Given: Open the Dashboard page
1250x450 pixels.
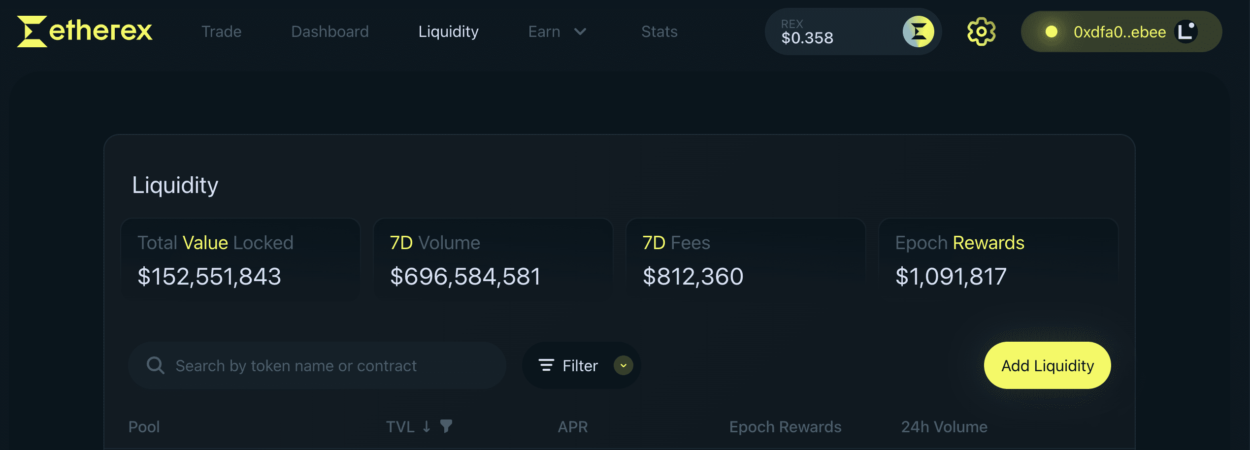Looking at the screenshot, I should [329, 32].
